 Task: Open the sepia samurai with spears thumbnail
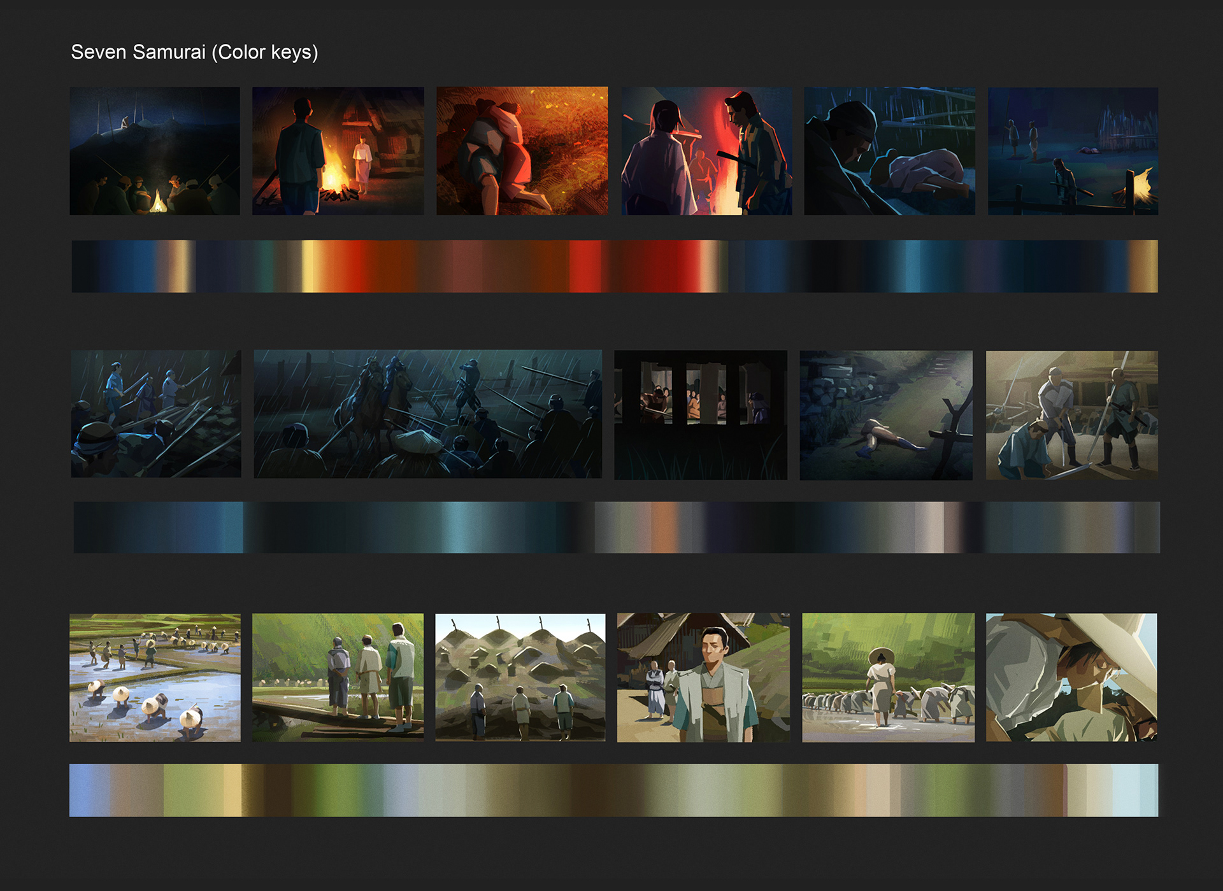1072,415
